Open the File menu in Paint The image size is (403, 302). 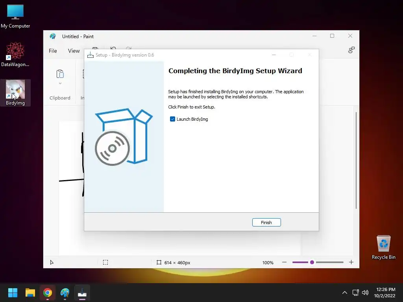point(53,51)
